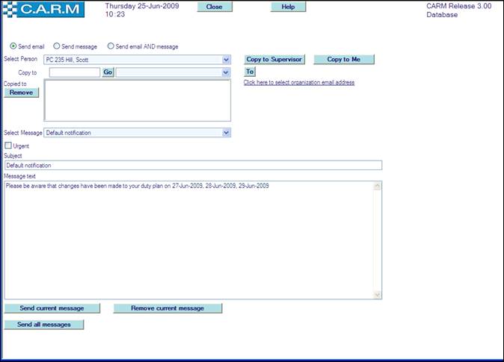Viewport: 504px width, 362px height.
Task: Click inside the Subject text field
Action: [x=193, y=166]
